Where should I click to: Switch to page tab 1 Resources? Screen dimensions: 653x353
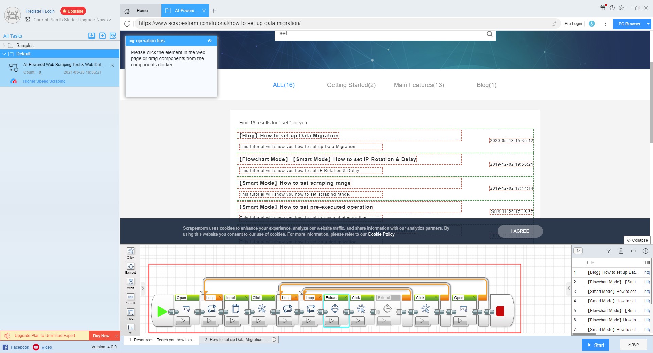tap(161, 340)
